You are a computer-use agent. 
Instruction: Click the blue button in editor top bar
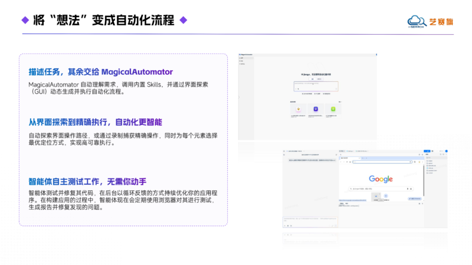pyautogui.click(x=427, y=151)
